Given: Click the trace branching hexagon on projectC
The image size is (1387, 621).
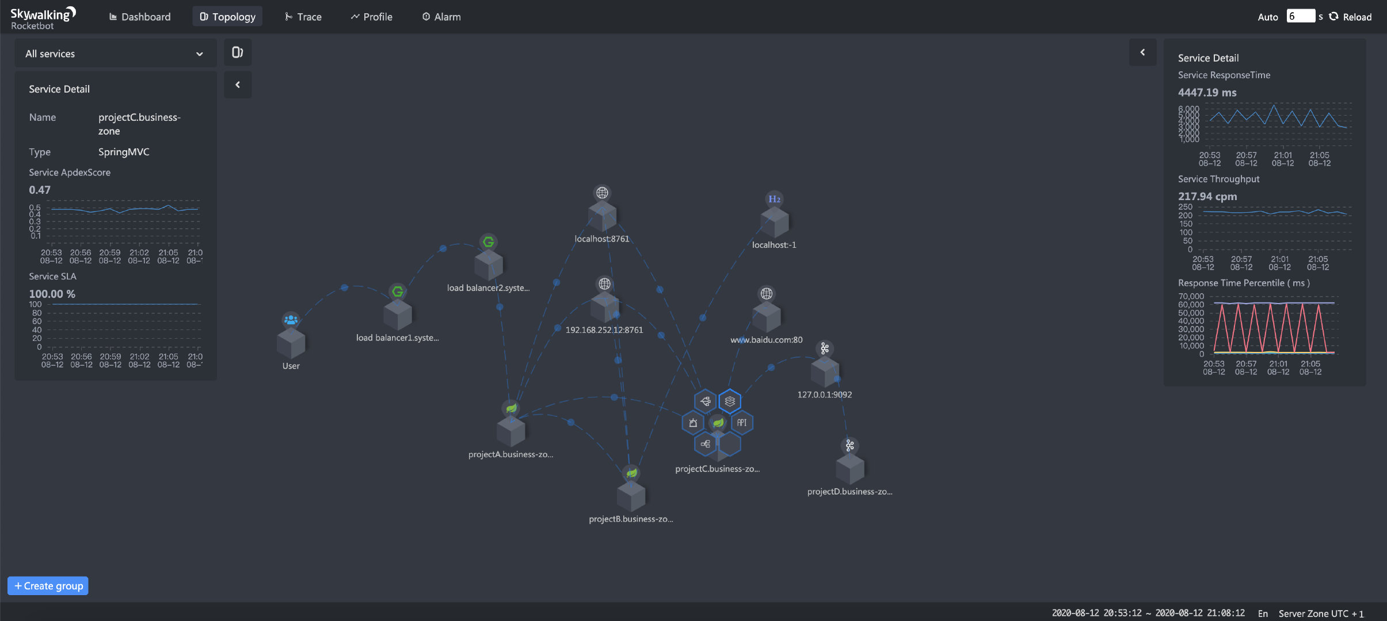Looking at the screenshot, I should 705,401.
